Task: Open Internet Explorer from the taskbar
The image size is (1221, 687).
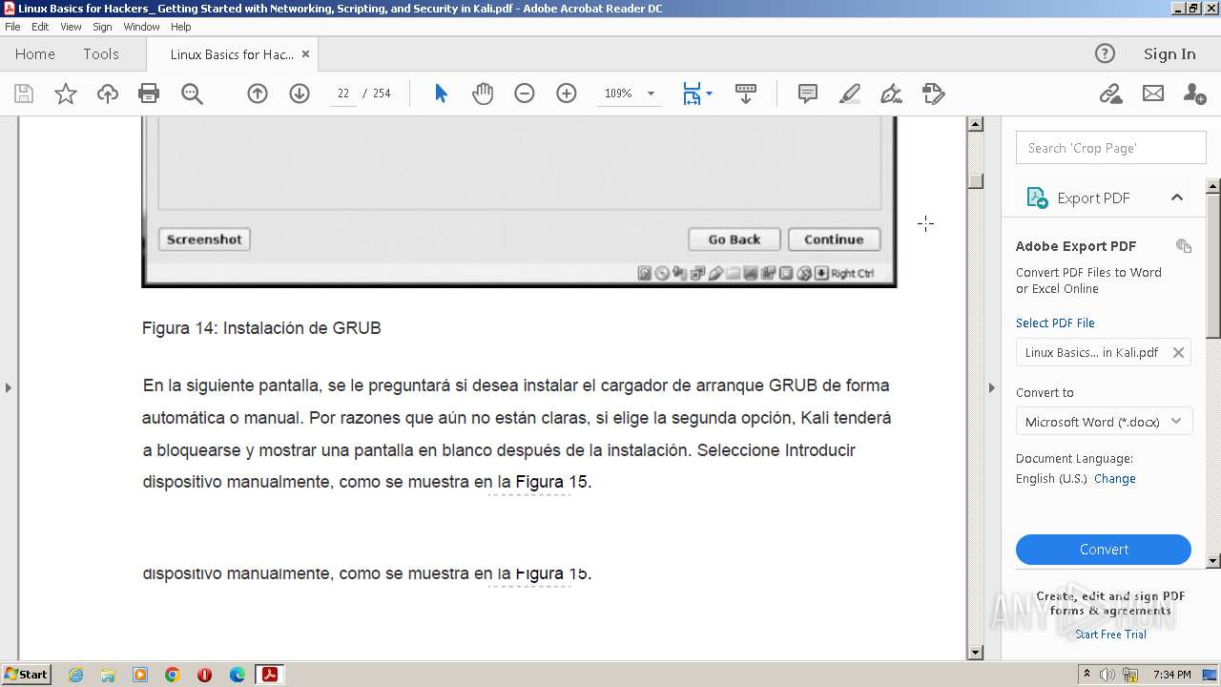Action: [75, 675]
